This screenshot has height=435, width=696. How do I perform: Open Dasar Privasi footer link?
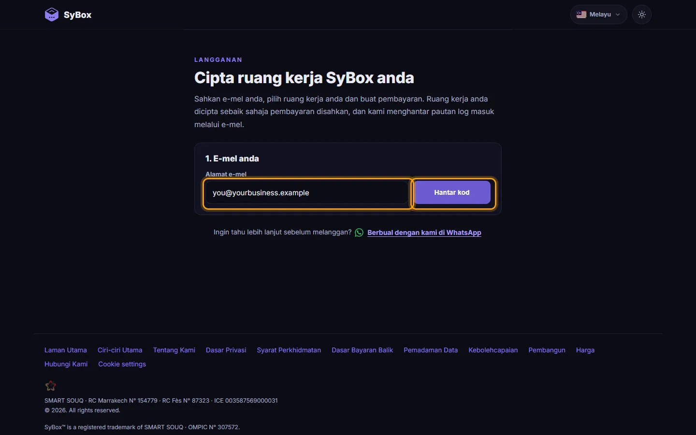tap(226, 350)
